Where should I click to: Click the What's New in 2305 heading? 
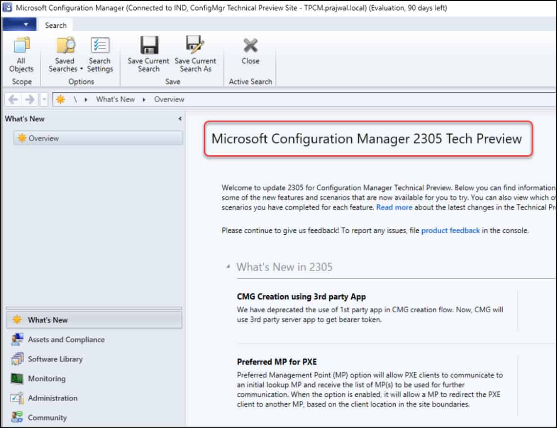284,267
